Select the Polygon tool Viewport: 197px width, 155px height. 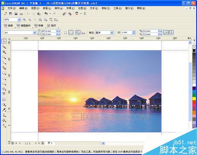[x=4, y=84]
